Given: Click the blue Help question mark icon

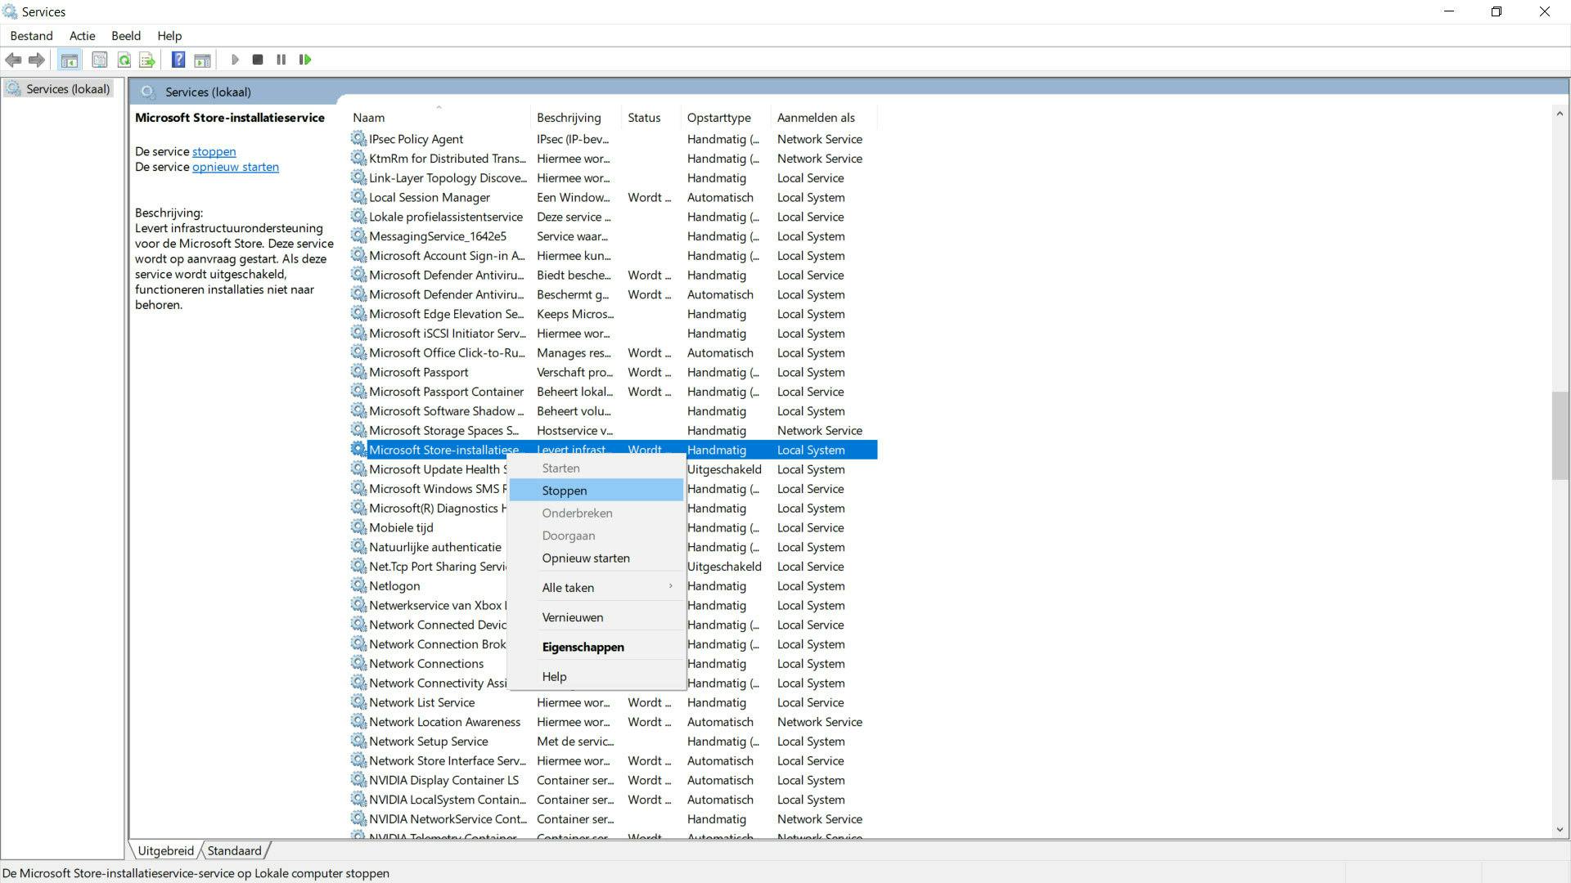Looking at the screenshot, I should [x=178, y=60].
